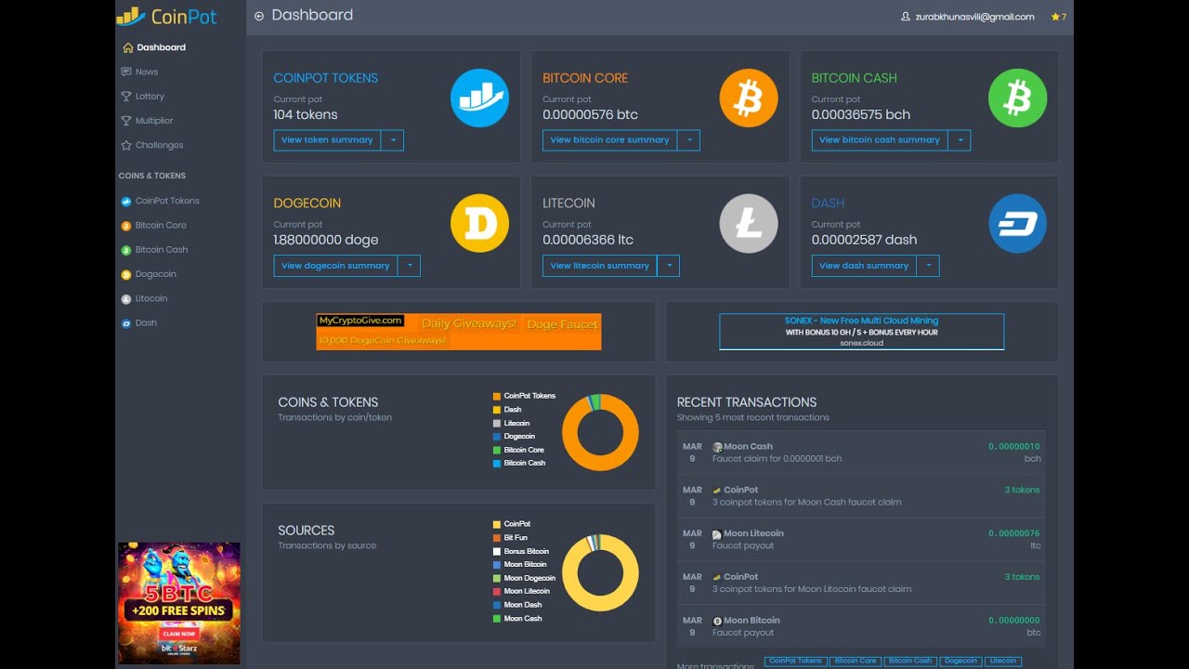Click the 0.00000000 btc transaction amount

[x=1014, y=621]
